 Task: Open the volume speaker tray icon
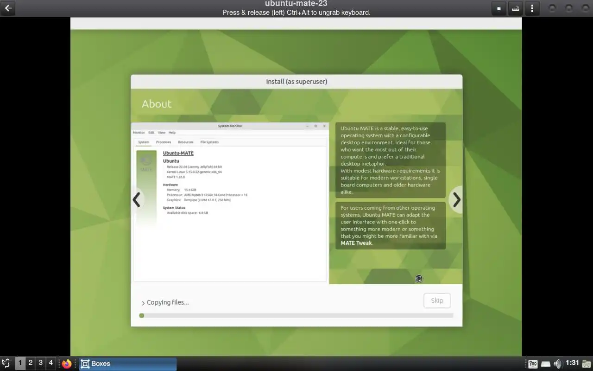point(558,364)
